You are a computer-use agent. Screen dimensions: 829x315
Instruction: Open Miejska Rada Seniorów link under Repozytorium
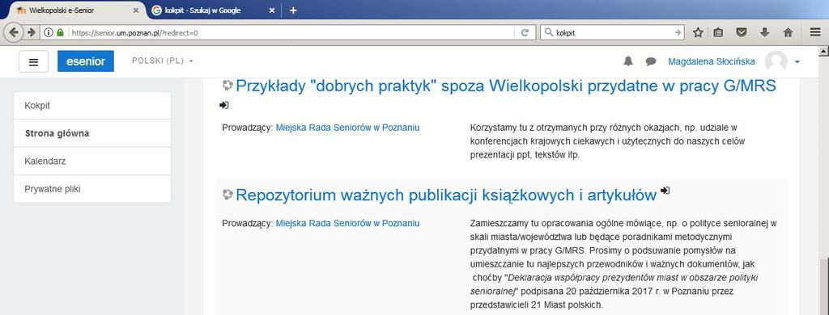click(348, 223)
